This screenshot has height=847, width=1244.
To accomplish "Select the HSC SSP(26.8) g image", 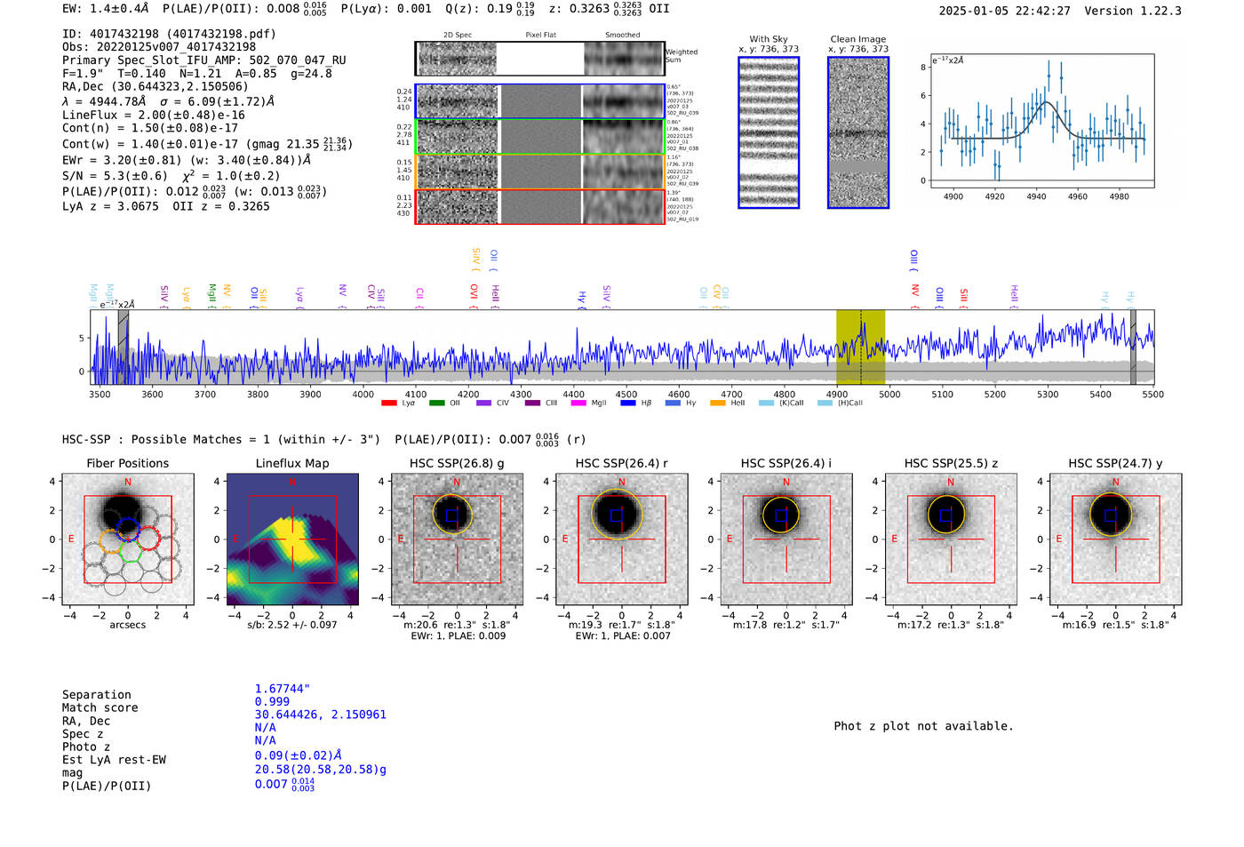I will (457, 539).
